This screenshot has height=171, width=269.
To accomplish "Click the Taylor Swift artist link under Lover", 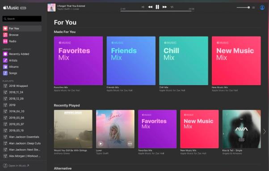I will coord(102,154).
